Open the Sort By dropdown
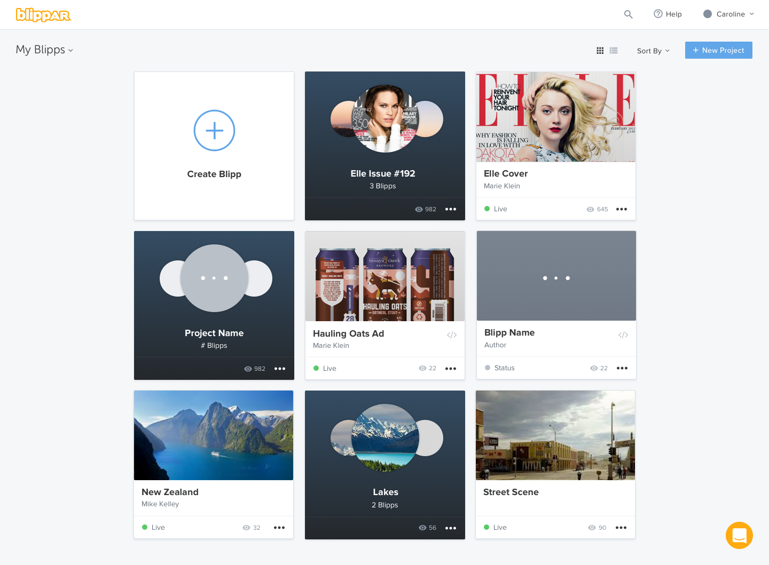 [653, 51]
